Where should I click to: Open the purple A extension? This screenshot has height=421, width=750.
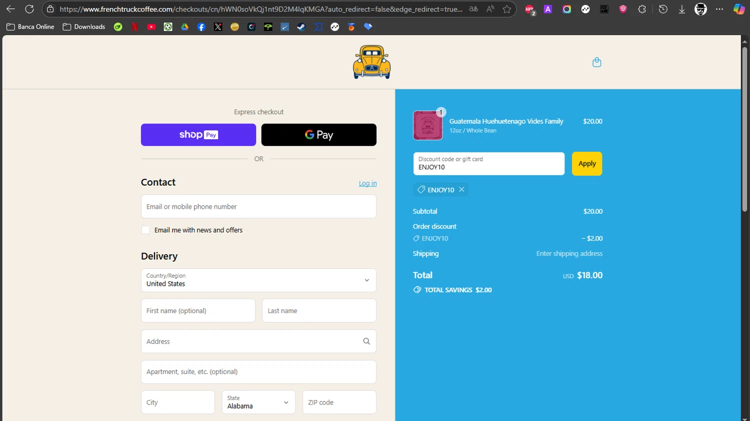click(x=548, y=9)
